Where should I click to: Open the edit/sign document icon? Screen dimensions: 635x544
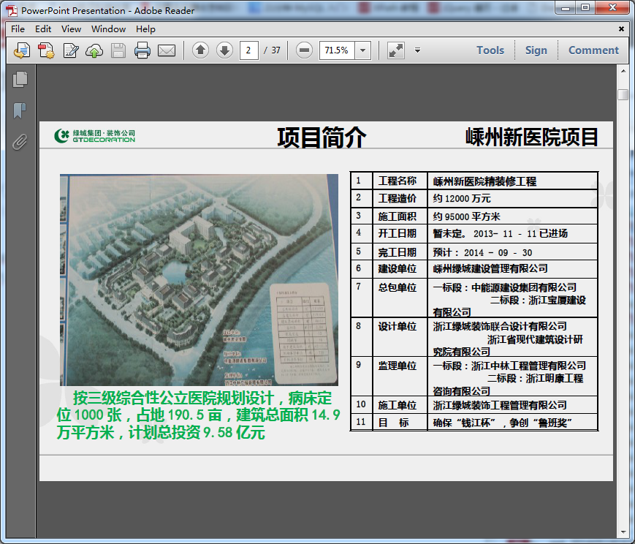pyautogui.click(x=71, y=50)
